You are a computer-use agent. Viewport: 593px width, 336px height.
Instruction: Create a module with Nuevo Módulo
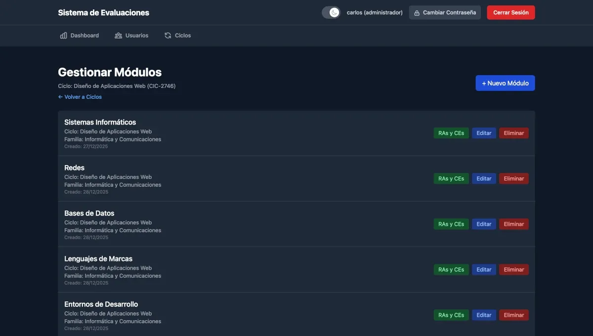tap(505, 83)
